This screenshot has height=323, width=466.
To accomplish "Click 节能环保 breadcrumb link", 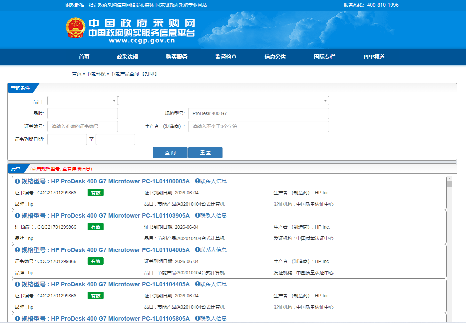I will 96,74.
